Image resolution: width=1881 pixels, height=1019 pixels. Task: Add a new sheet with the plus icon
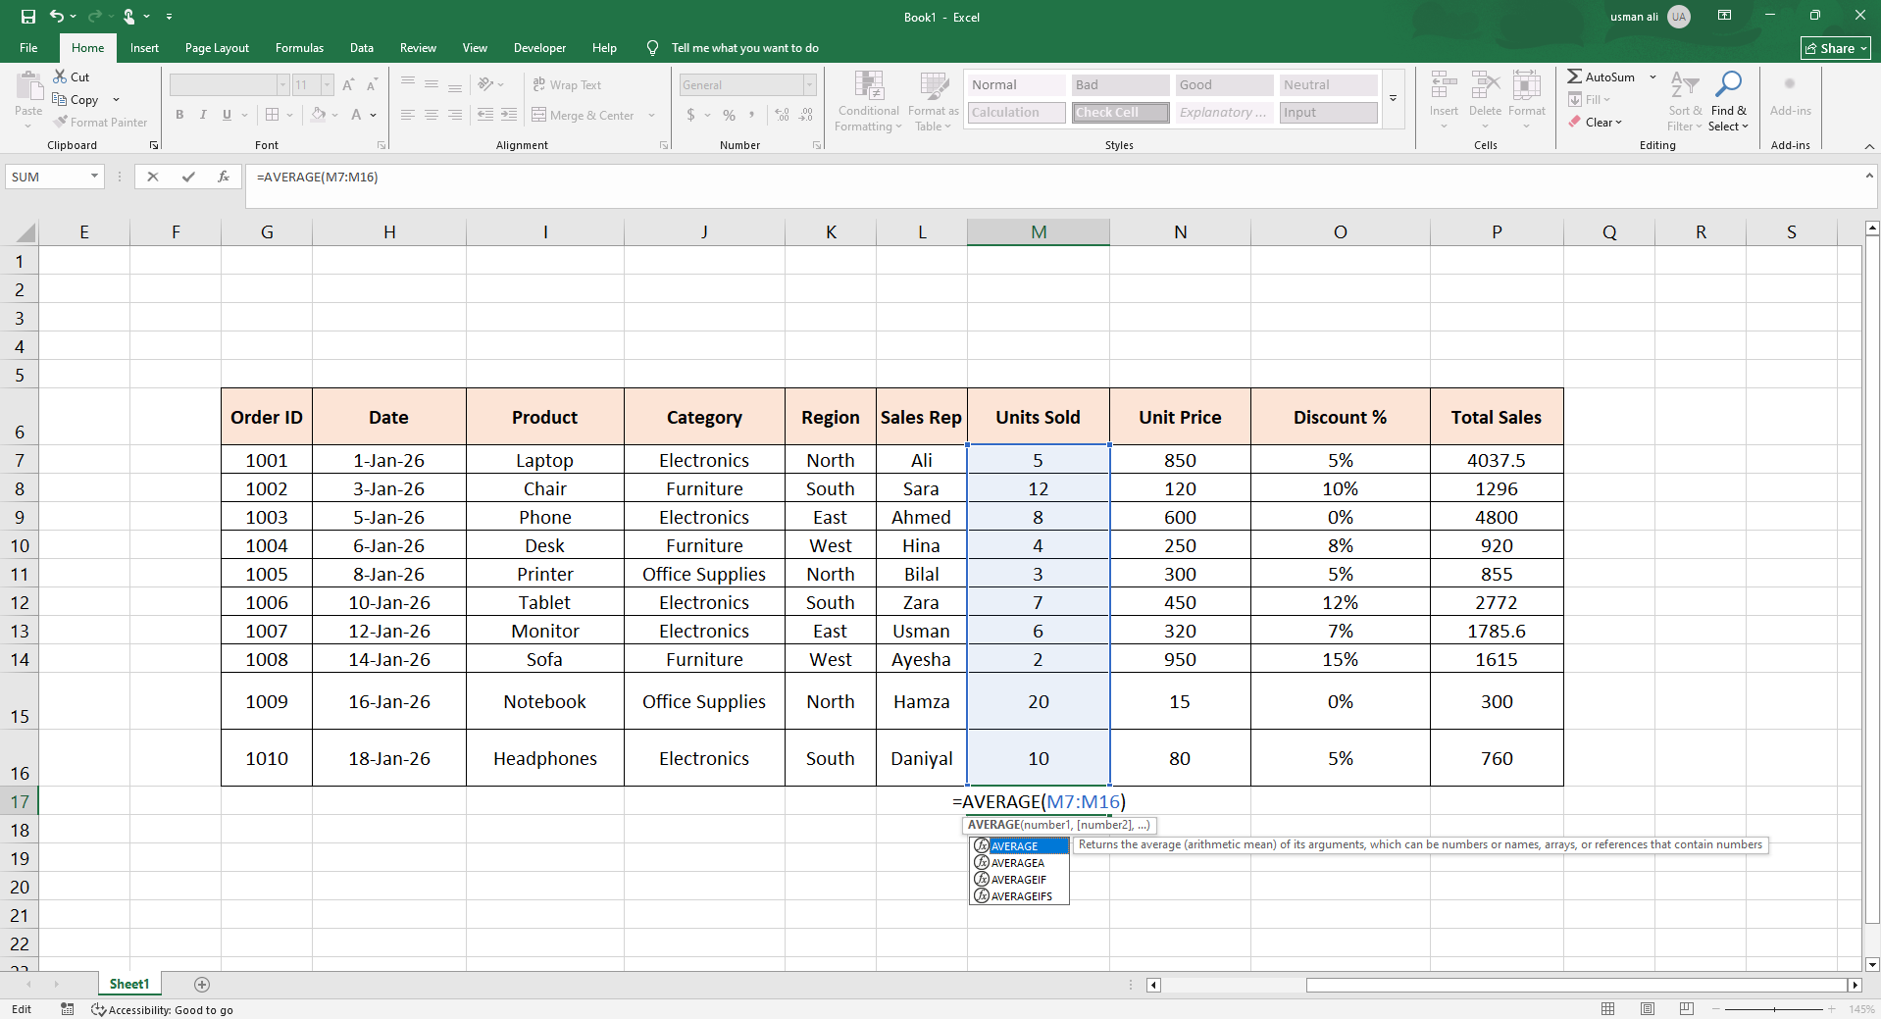(x=202, y=984)
